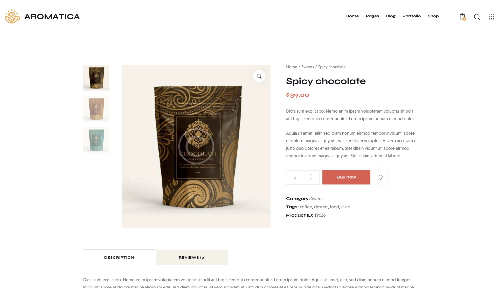Select the dark chocolate package thumbnail

coord(96,78)
